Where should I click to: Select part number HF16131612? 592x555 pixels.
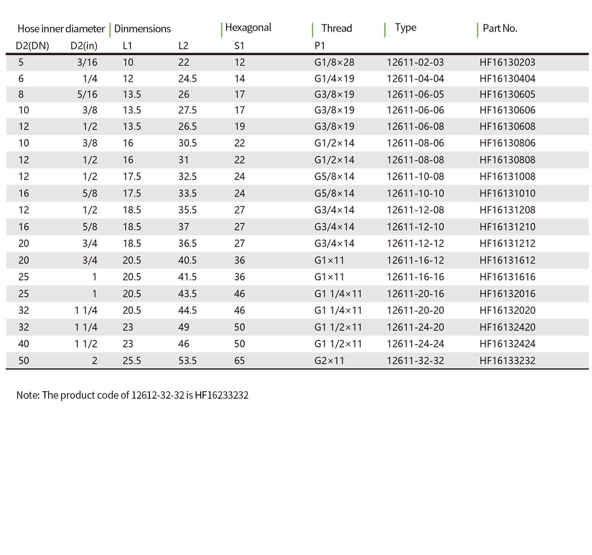[x=507, y=260]
